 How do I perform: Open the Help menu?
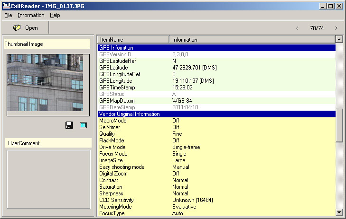[55, 15]
